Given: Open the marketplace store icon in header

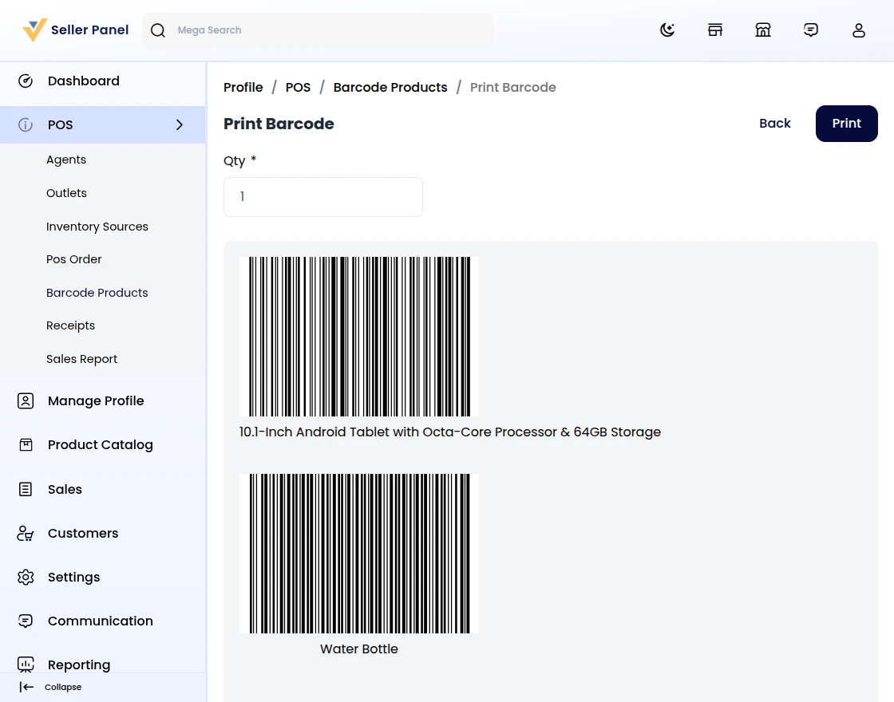Looking at the screenshot, I should [x=763, y=30].
